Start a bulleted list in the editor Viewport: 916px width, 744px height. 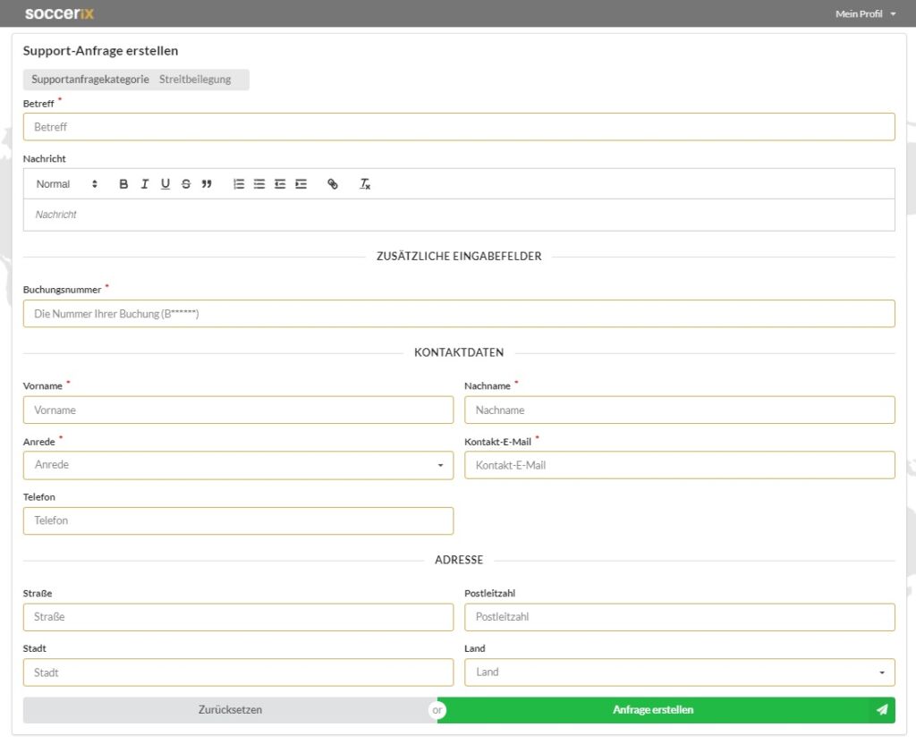tap(259, 184)
